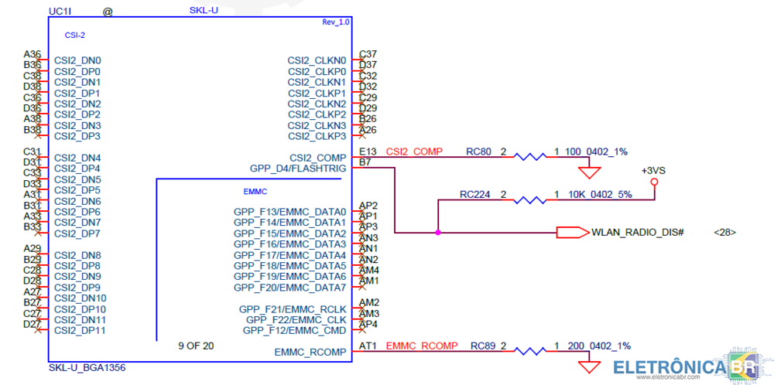Select the RC224 pull-up resistor symbol
774x385 pixels.
click(530, 199)
